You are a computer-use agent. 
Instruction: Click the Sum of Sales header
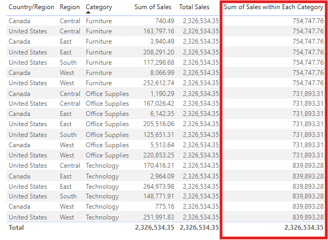153,7
